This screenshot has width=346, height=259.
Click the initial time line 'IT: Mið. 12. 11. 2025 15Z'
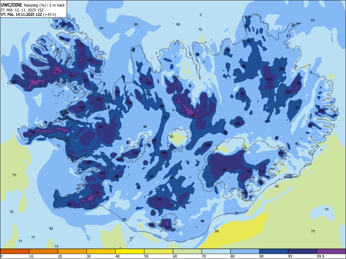click(22, 10)
